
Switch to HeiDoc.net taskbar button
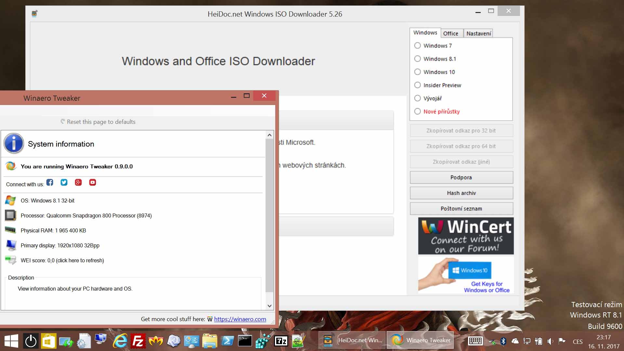(352, 340)
